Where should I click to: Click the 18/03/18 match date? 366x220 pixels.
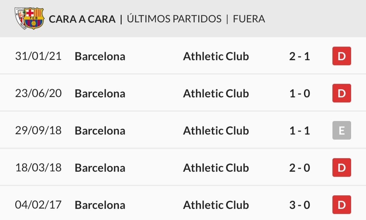pyautogui.click(x=38, y=168)
